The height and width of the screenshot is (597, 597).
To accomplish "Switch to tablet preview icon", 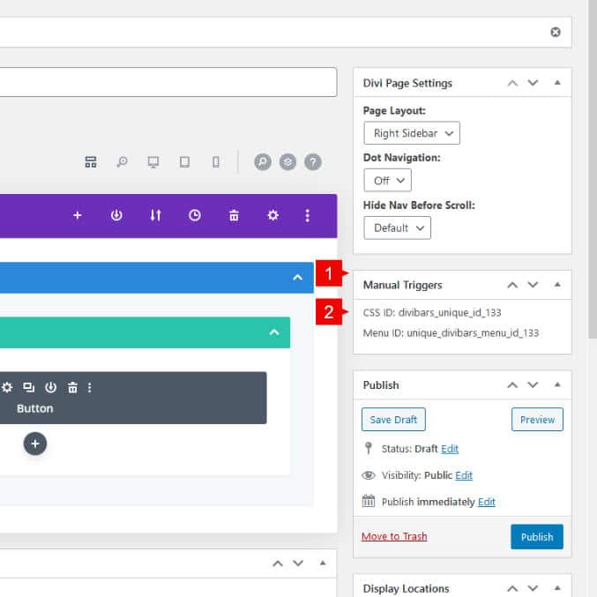I will pos(184,162).
